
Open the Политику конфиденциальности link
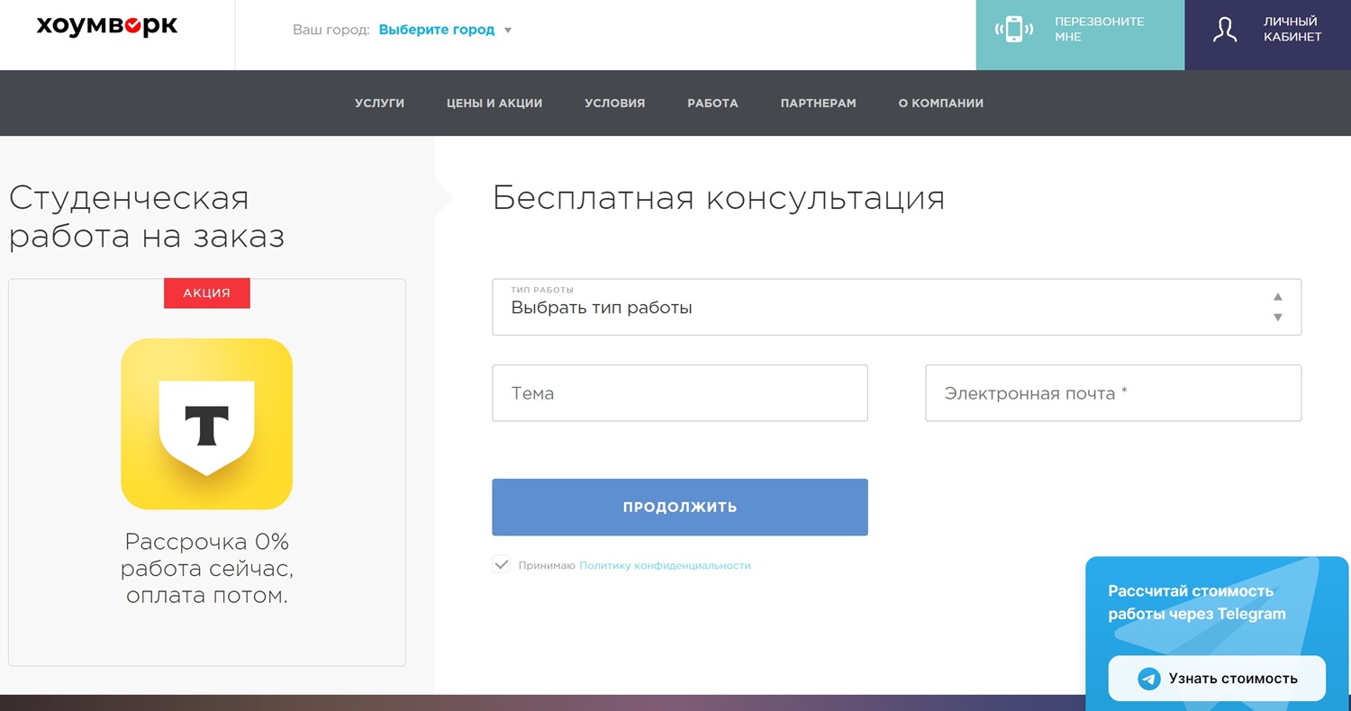665,566
